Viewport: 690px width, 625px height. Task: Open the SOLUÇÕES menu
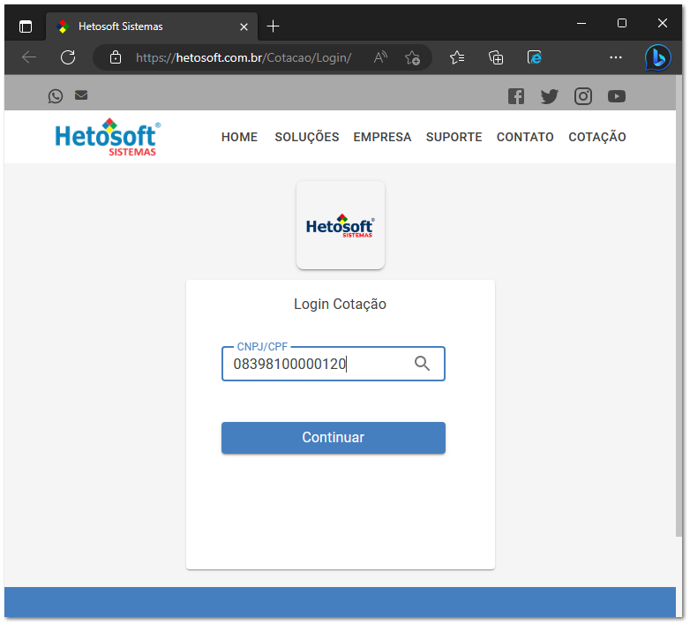click(307, 137)
